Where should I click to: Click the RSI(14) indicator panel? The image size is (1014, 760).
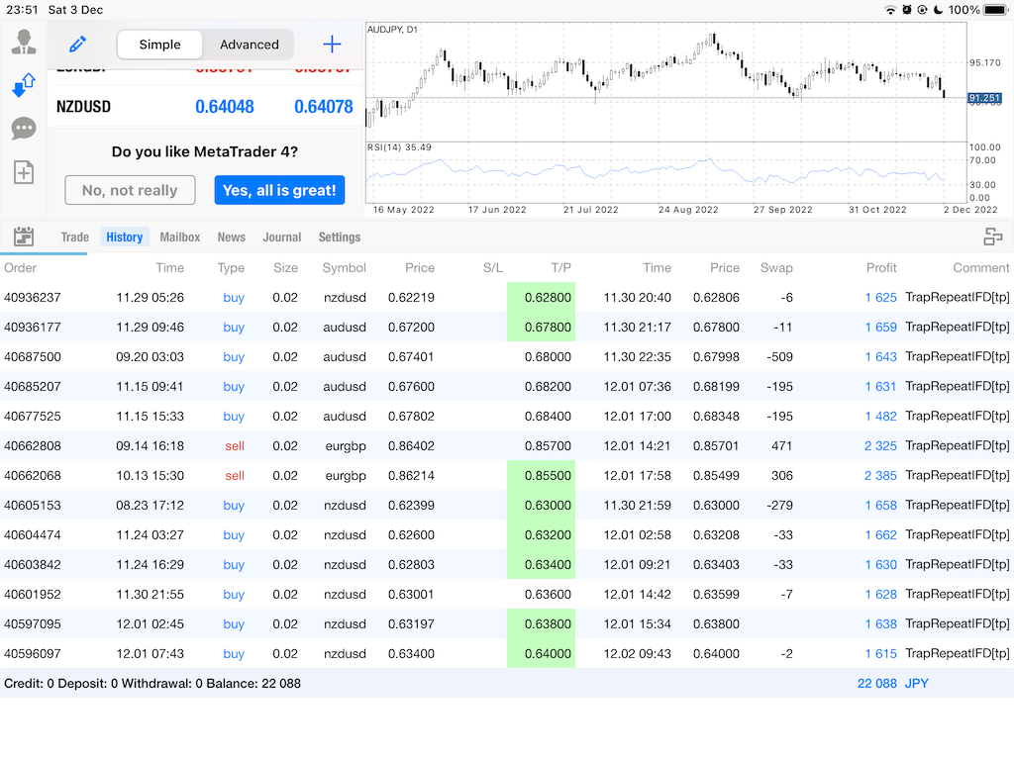click(666, 172)
